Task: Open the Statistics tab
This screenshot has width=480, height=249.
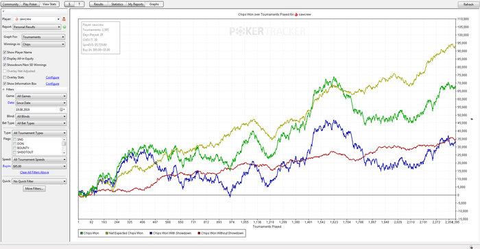Action: tap(117, 4)
